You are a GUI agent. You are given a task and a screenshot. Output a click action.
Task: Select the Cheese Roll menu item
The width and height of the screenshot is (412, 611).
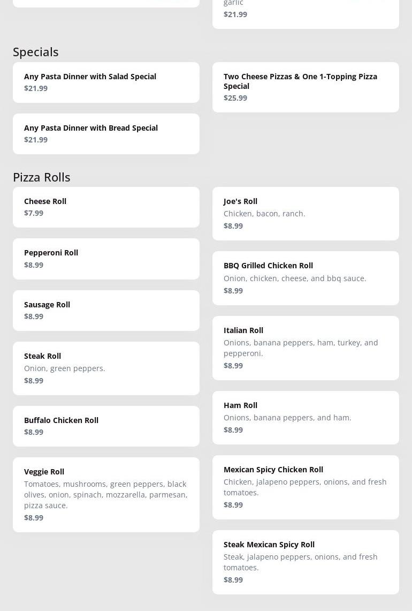tap(106, 207)
